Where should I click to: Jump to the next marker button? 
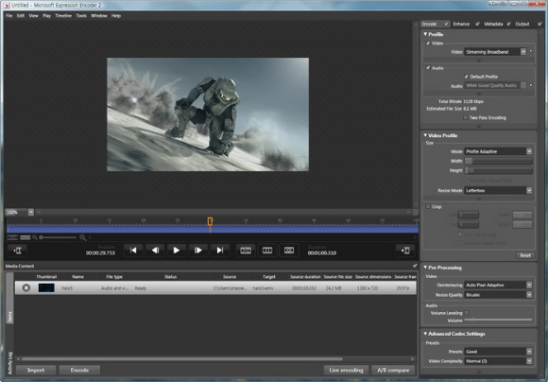(x=219, y=251)
